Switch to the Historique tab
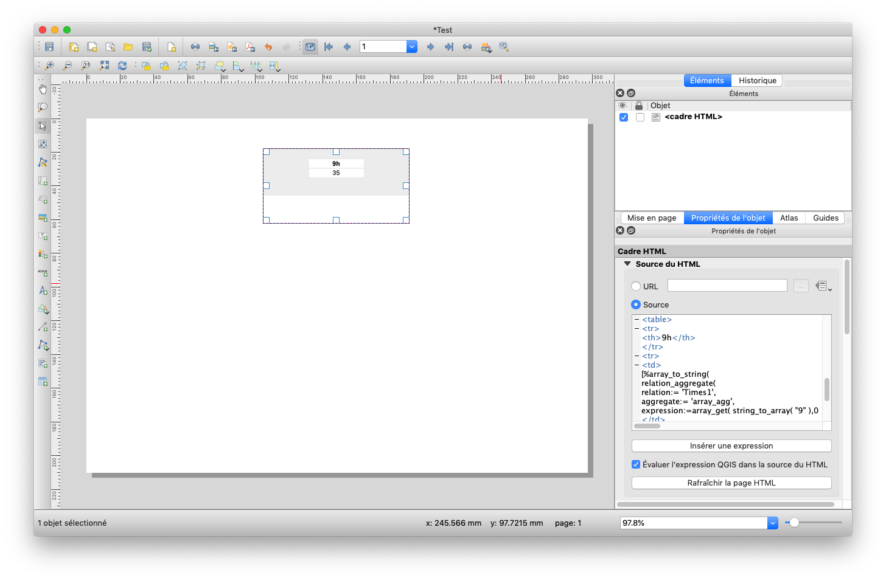The image size is (886, 581). [x=758, y=80]
